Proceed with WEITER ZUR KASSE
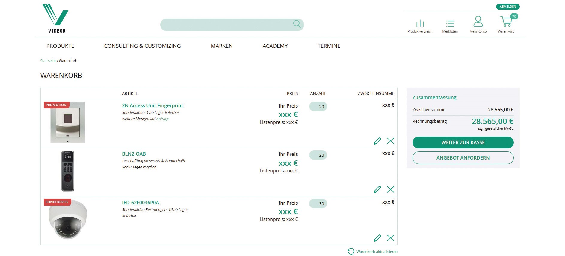 463,142
